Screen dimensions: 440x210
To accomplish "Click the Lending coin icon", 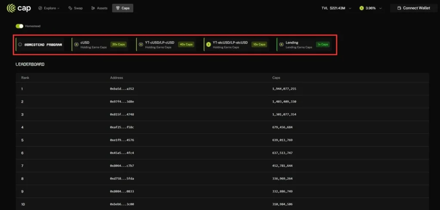I will tap(281, 45).
